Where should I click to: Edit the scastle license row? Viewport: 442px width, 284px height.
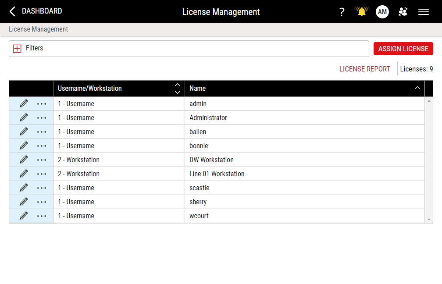24,188
